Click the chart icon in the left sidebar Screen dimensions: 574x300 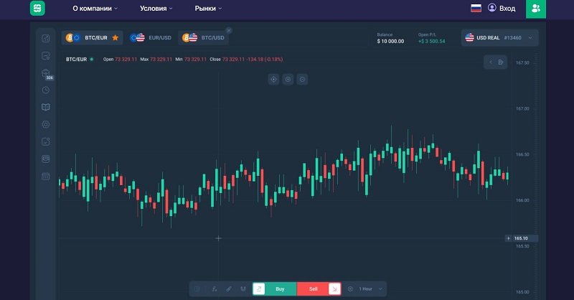coord(46,38)
